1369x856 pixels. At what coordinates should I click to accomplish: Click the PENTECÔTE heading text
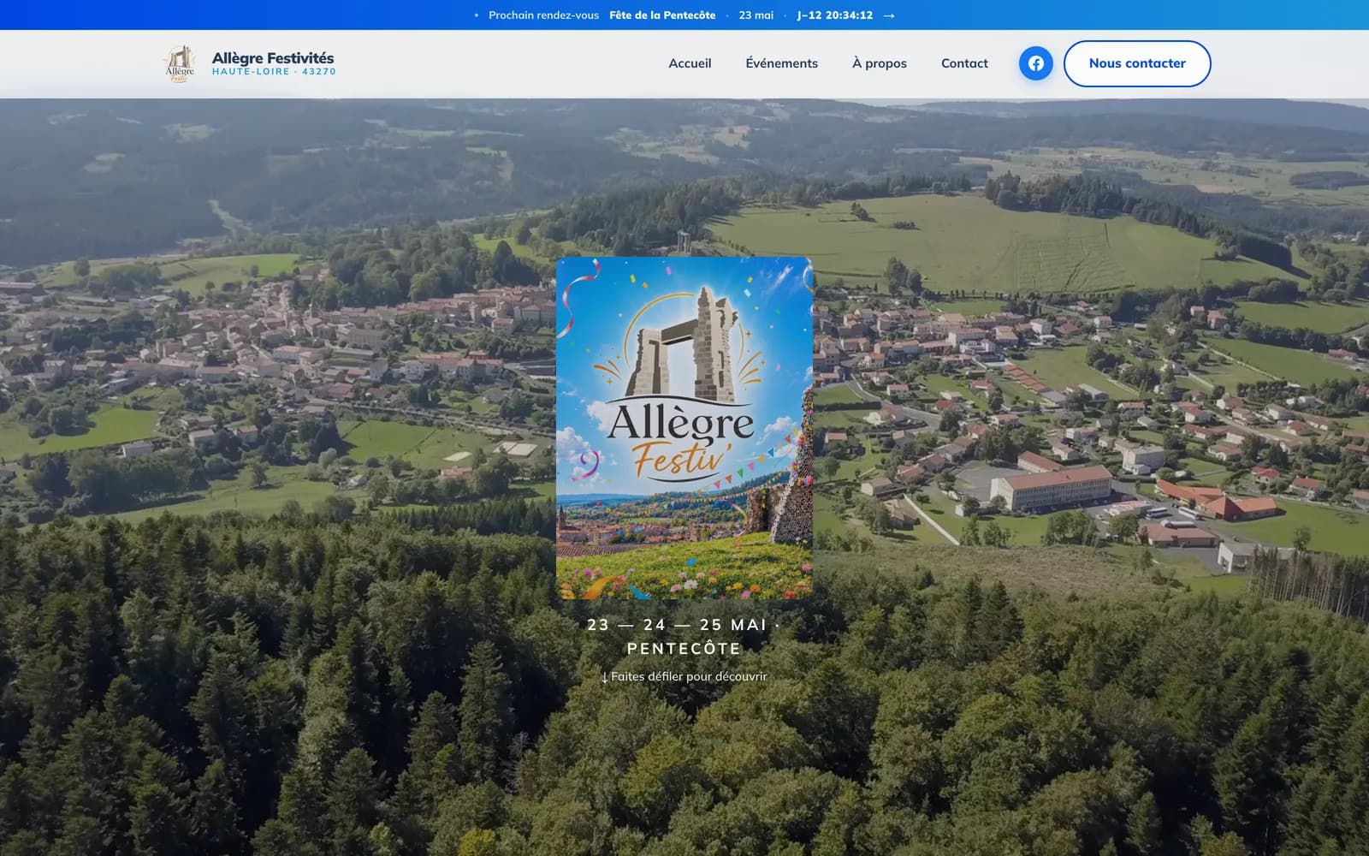(684, 649)
